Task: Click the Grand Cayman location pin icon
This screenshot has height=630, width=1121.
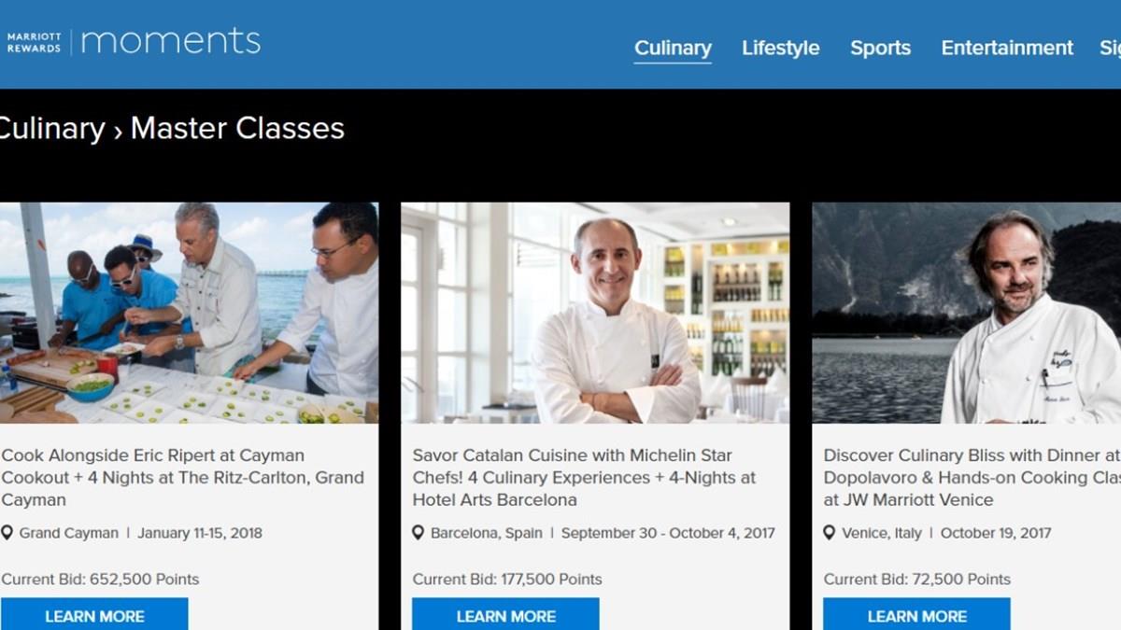Action: [7, 533]
